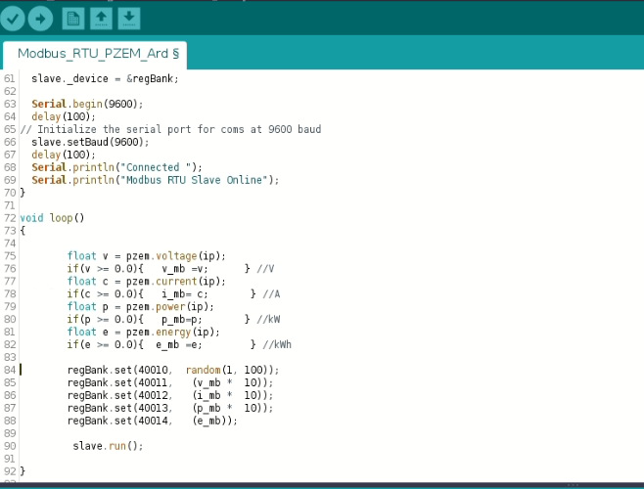Click the //A comment on line 78

(x=271, y=294)
